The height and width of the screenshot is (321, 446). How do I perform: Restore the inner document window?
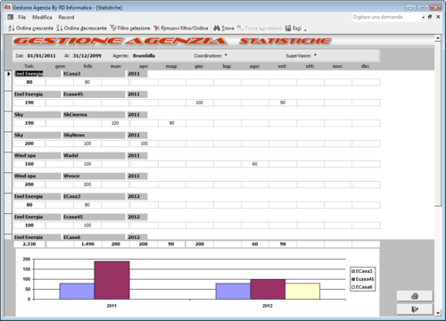430,17
